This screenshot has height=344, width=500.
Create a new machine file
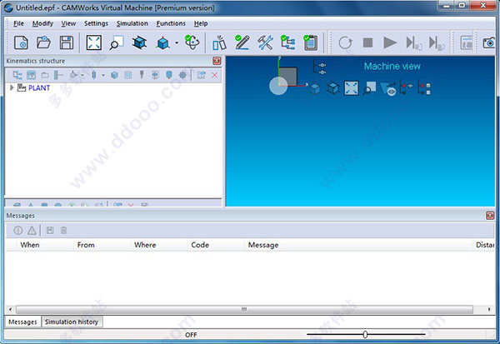(21, 42)
